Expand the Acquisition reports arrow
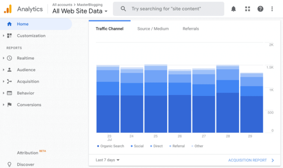Screen dimensions: 283x168 [3, 81]
